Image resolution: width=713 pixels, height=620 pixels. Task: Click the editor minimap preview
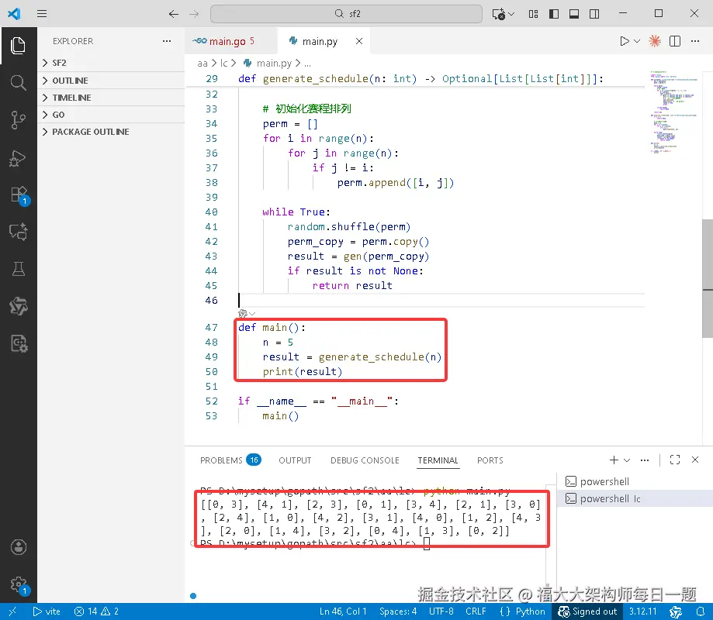[x=673, y=112]
